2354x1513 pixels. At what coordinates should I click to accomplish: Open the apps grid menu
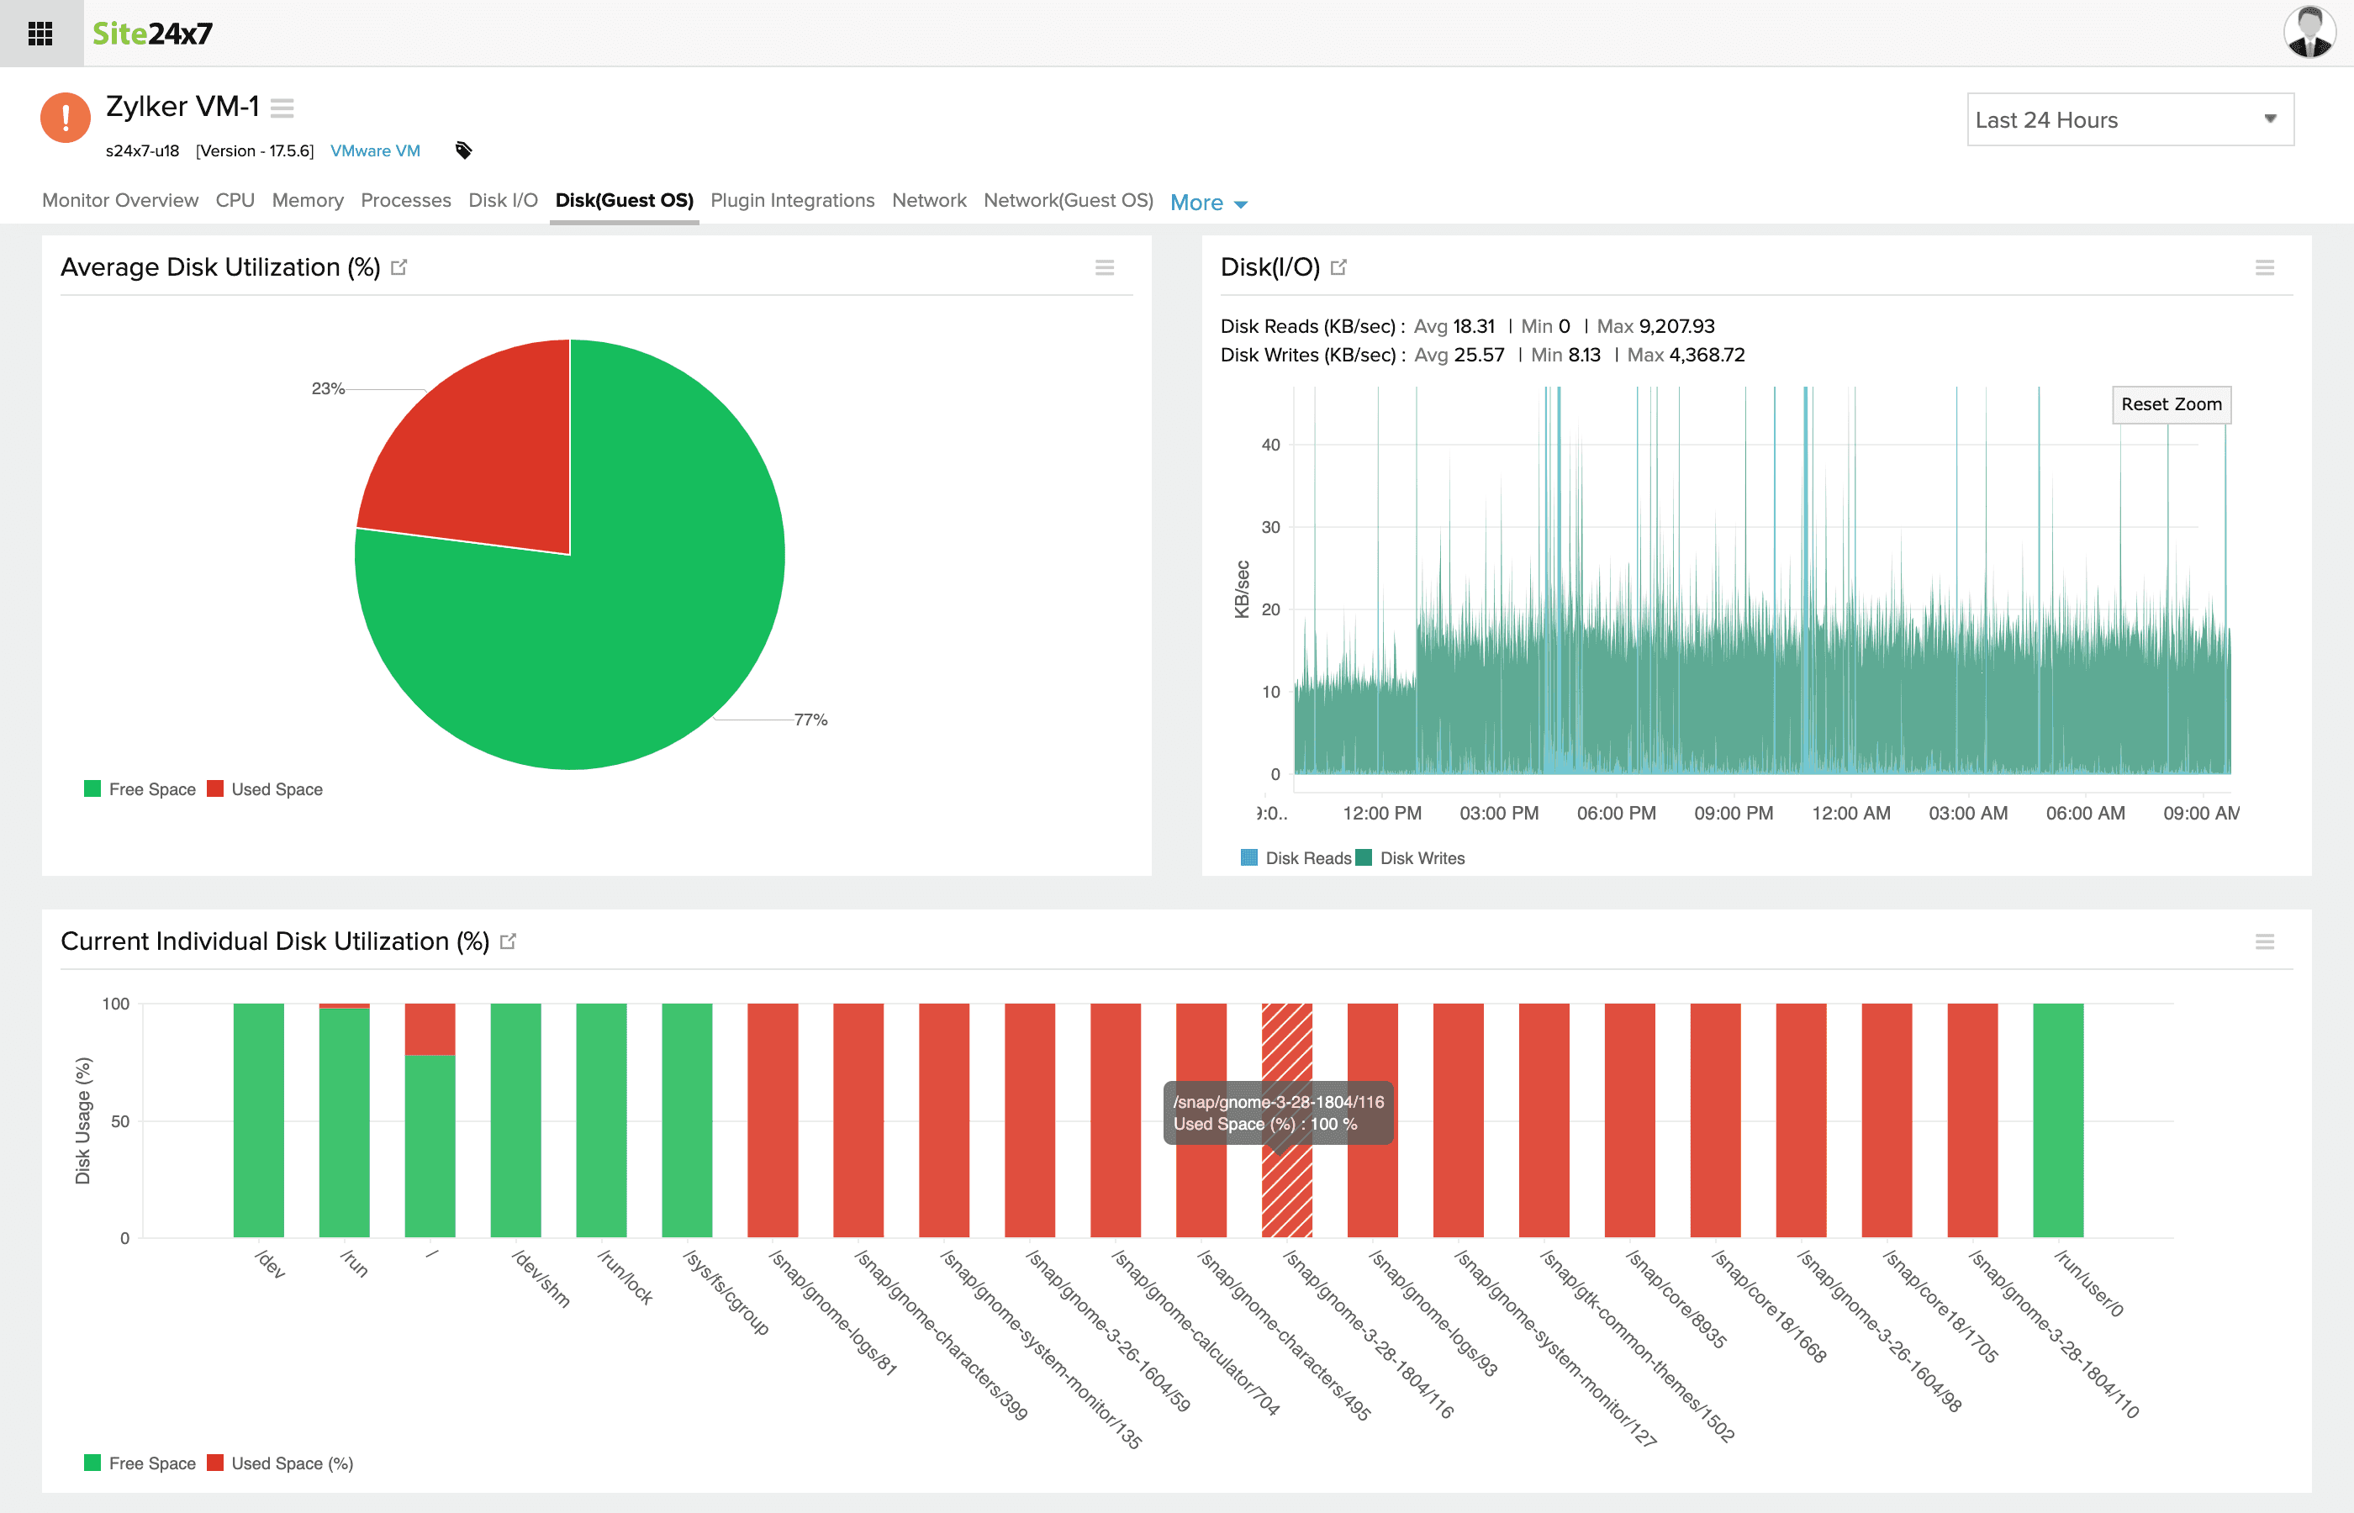(40, 33)
